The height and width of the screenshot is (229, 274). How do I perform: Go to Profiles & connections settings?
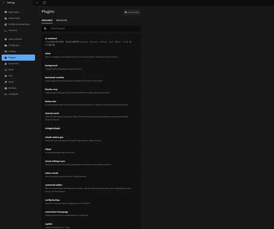18,24
